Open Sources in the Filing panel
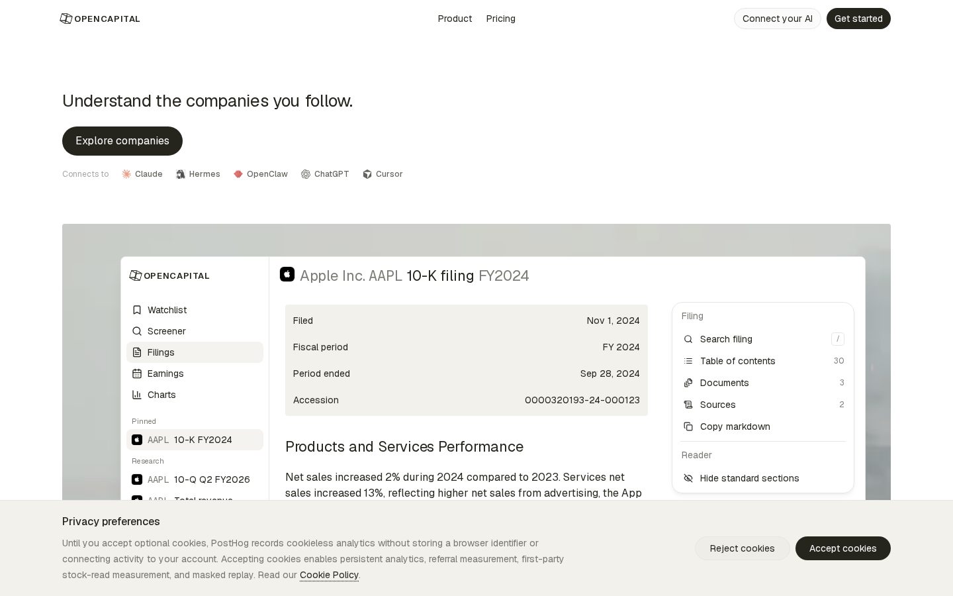 [x=763, y=405]
